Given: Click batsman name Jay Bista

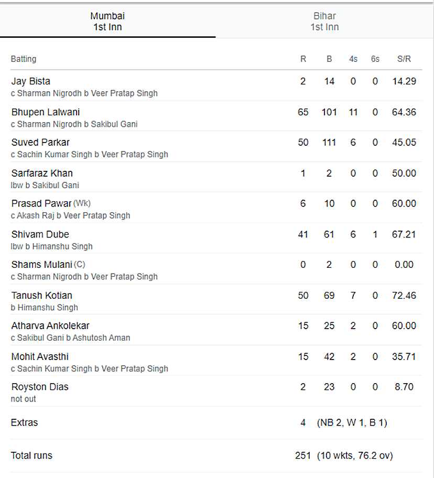Looking at the screenshot, I should (31, 81).
